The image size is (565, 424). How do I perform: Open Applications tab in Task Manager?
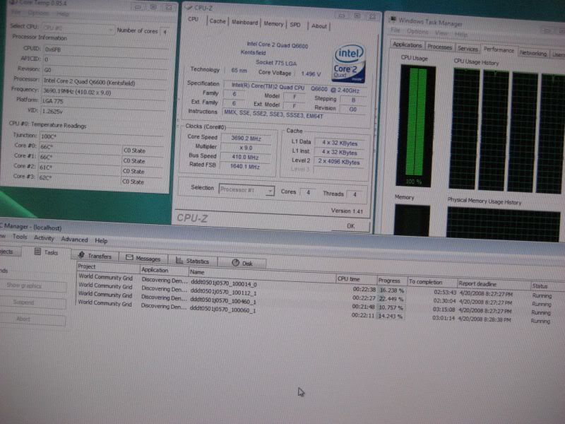point(407,45)
